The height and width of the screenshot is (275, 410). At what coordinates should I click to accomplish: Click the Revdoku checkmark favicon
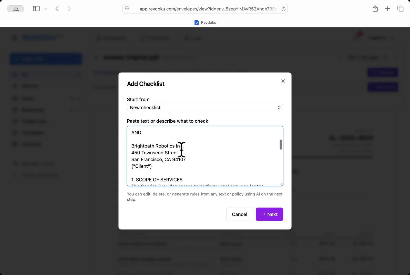click(197, 22)
